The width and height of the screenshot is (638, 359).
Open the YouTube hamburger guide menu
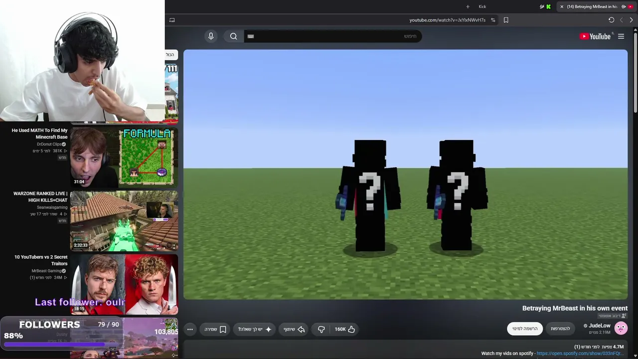click(621, 36)
